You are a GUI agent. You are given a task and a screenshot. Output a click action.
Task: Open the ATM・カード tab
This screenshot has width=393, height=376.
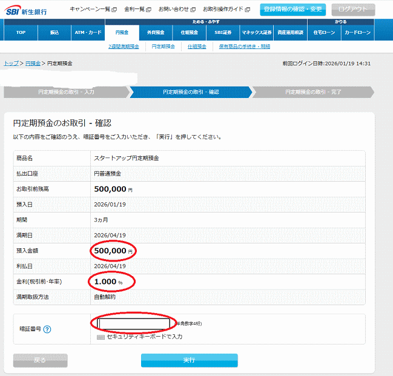pos(88,33)
